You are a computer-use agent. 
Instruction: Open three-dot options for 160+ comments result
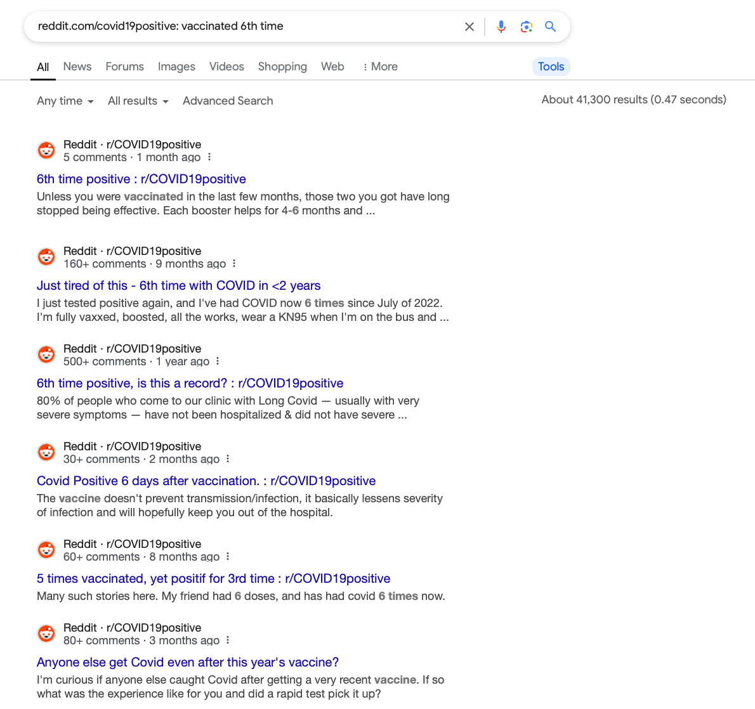click(x=234, y=264)
